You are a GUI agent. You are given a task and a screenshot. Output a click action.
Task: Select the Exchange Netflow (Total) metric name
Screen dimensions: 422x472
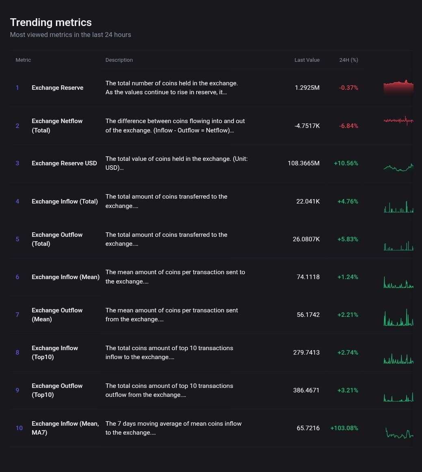57,126
